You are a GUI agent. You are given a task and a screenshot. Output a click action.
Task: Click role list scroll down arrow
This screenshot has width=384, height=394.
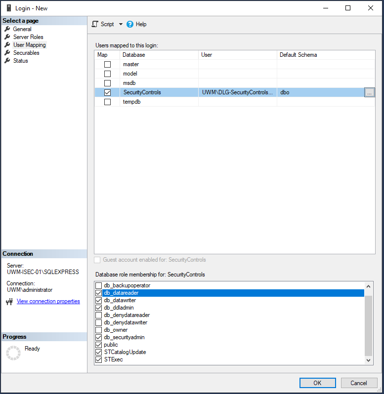[x=368, y=360]
